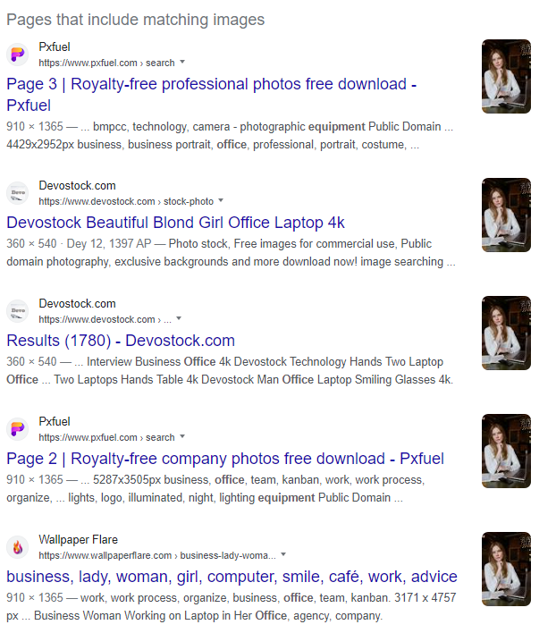Click the 'Pxfuel' site name above Page 3 result
Viewport: 556px width, 633px height.
(55, 46)
